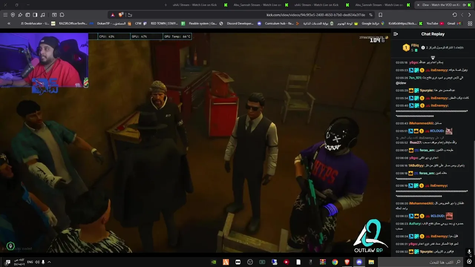Viewport: 475px width, 267px height.
Task: Click 7sn_101 username in chat
Action: [x=415, y=78]
